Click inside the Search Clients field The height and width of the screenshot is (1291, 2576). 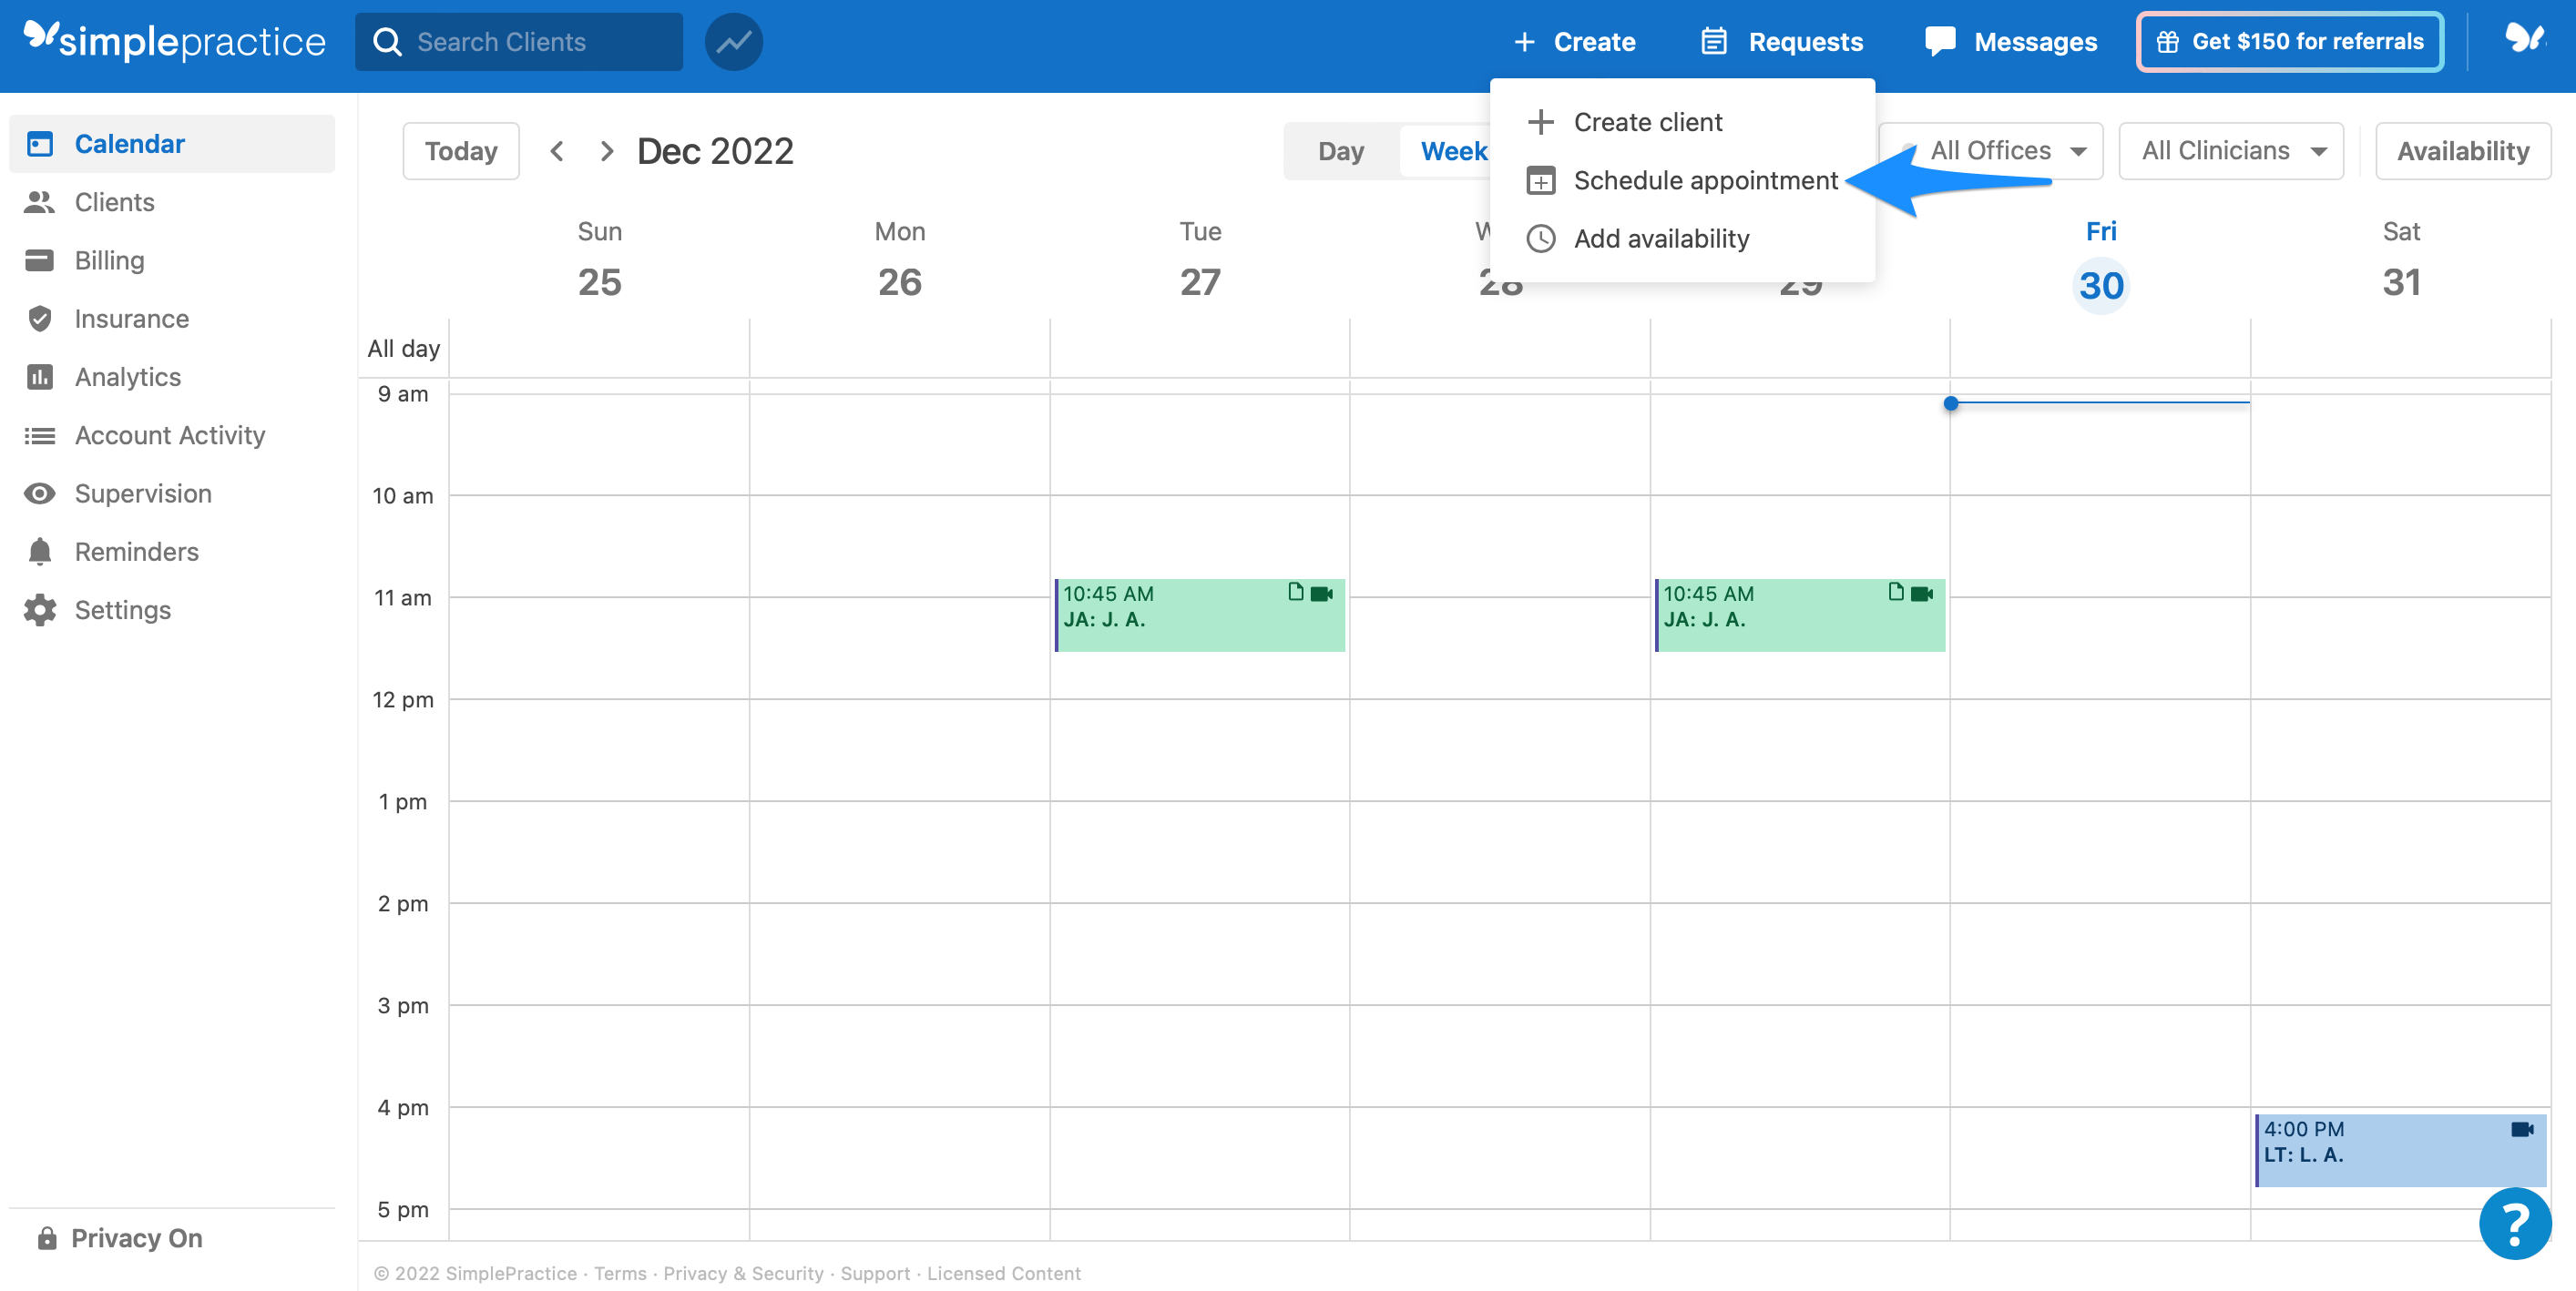pos(520,41)
